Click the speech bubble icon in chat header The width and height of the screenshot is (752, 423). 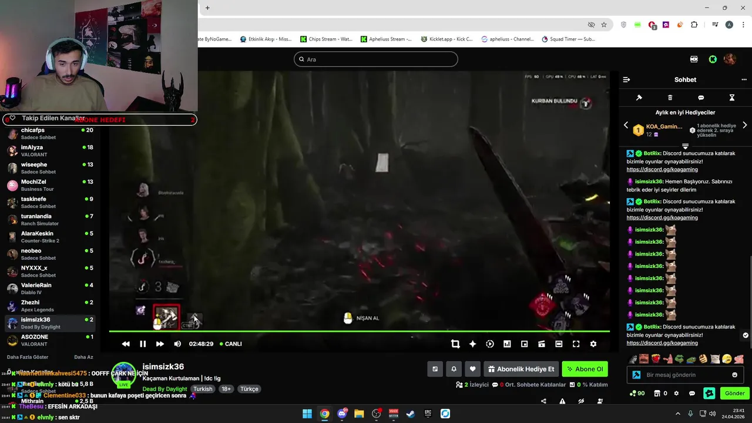[x=701, y=98]
